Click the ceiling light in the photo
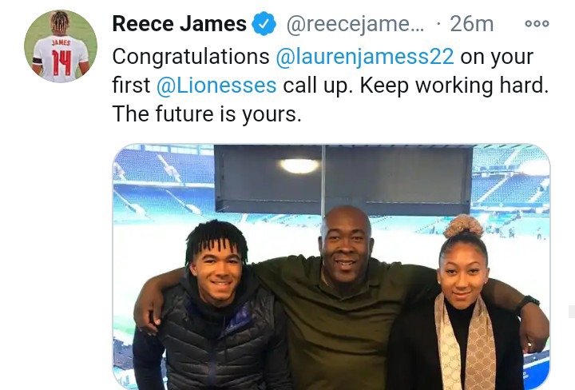The height and width of the screenshot is (390, 575). [x=299, y=166]
